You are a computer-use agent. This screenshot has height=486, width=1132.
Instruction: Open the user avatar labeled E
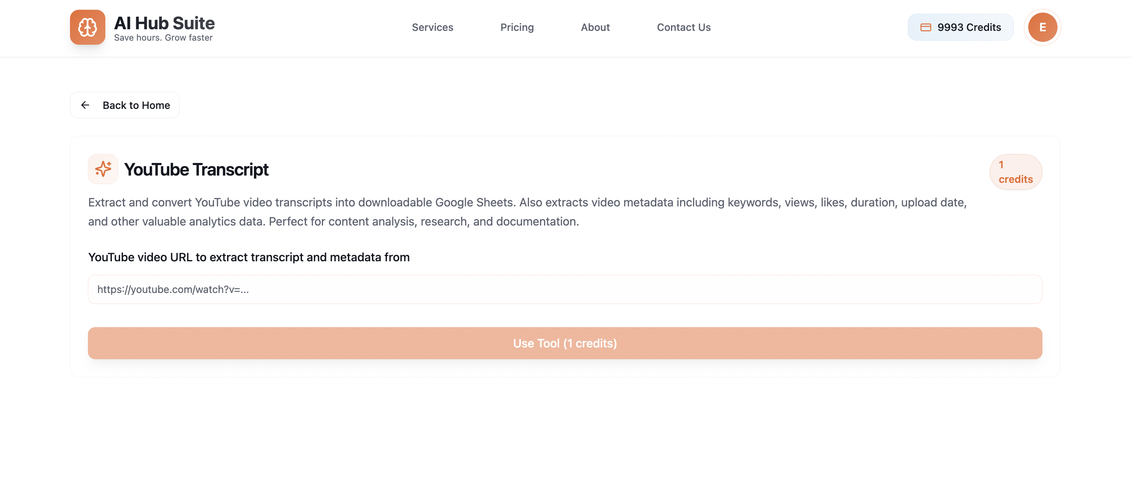[1042, 27]
